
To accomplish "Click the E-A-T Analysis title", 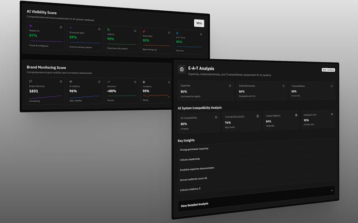I will [x=201, y=68].
